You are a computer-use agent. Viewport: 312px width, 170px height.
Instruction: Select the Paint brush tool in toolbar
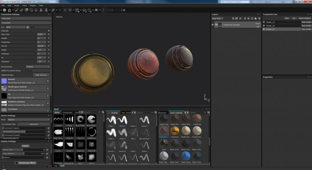[17, 10]
